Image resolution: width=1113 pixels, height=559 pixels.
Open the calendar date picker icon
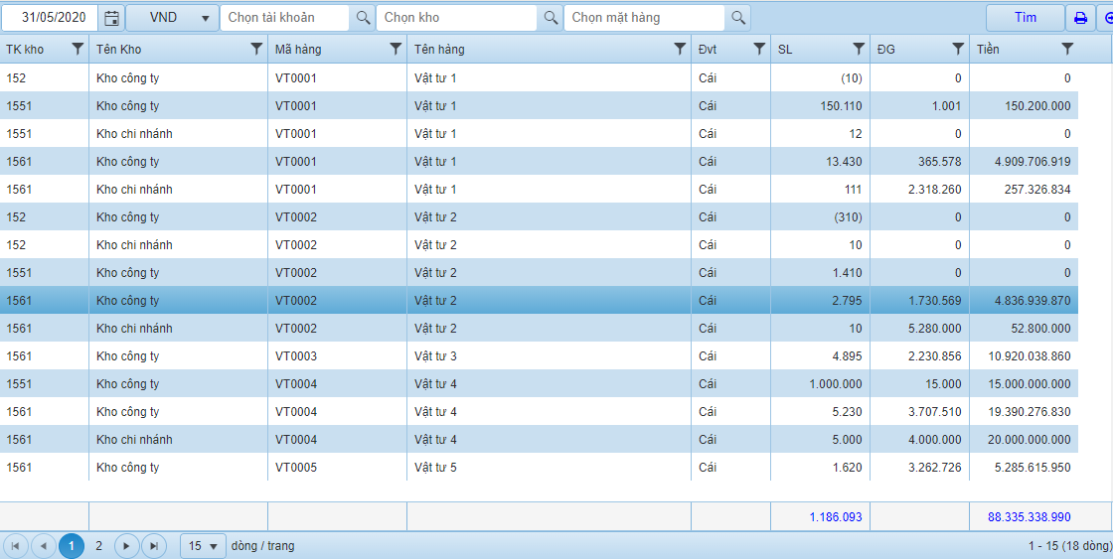112,18
